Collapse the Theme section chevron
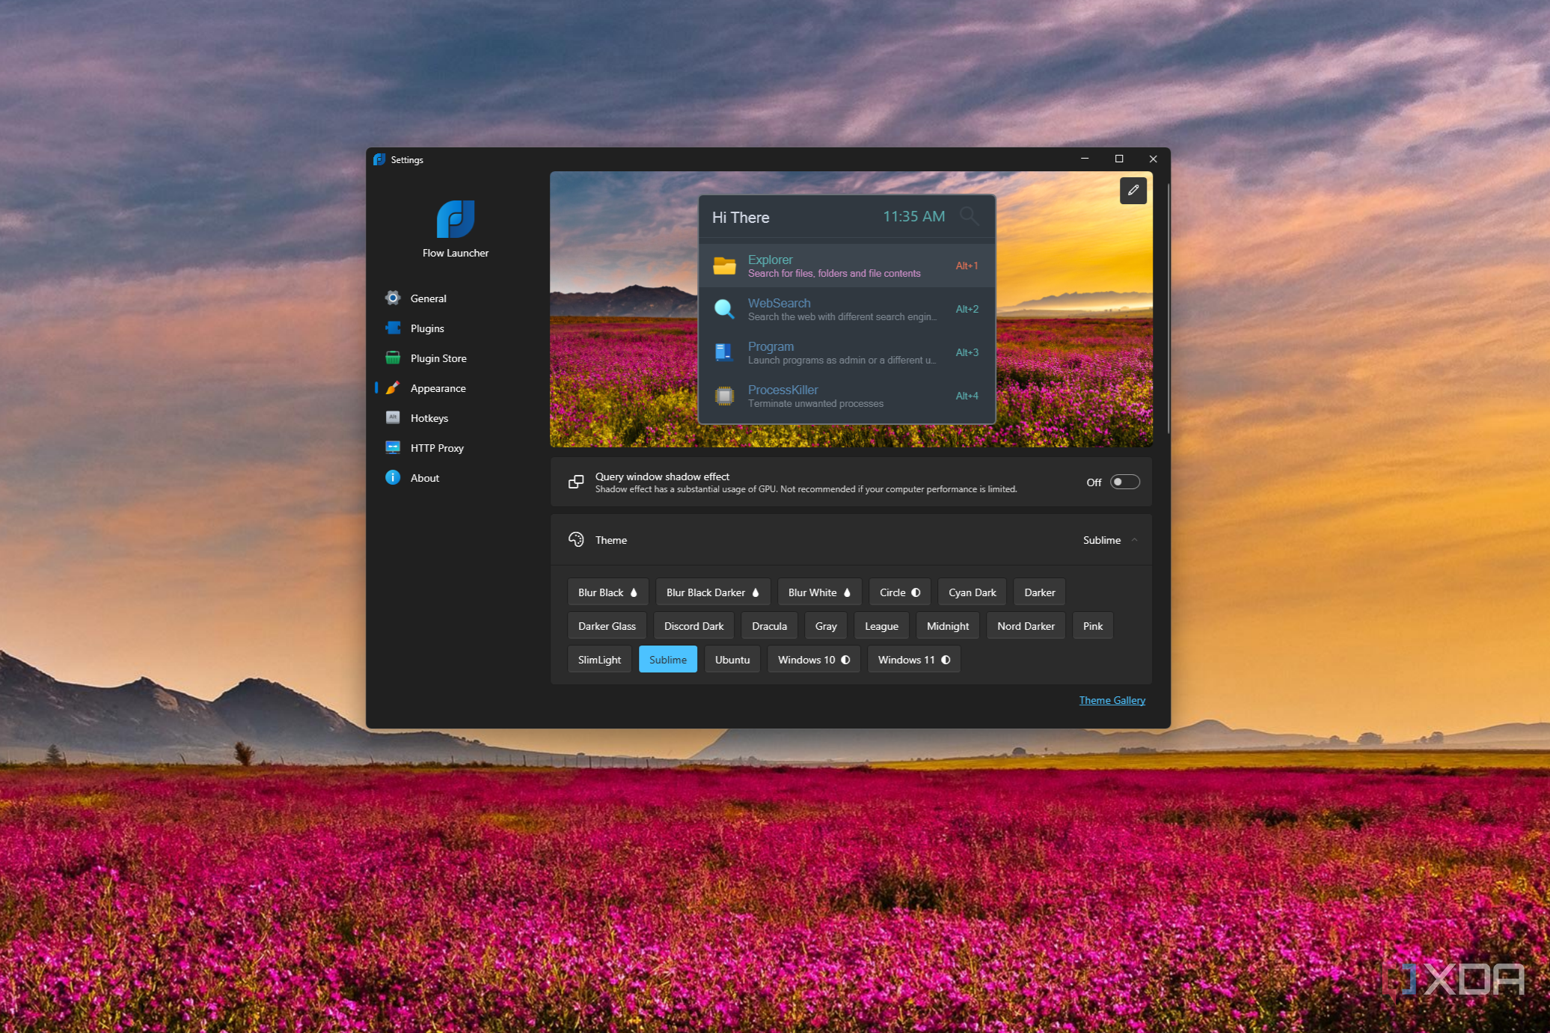 pos(1134,539)
